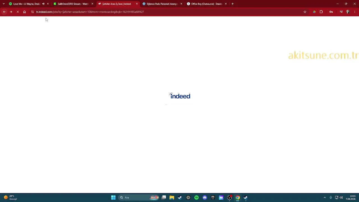Viewport: 359px width, 202px height.
Task: Close the SalihEmreD3R3 Stream tab
Action: coord(92,4)
